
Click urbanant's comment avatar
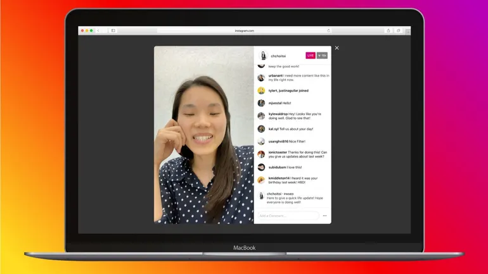point(261,78)
